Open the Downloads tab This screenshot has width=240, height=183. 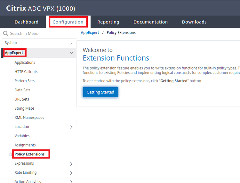(x=194, y=22)
